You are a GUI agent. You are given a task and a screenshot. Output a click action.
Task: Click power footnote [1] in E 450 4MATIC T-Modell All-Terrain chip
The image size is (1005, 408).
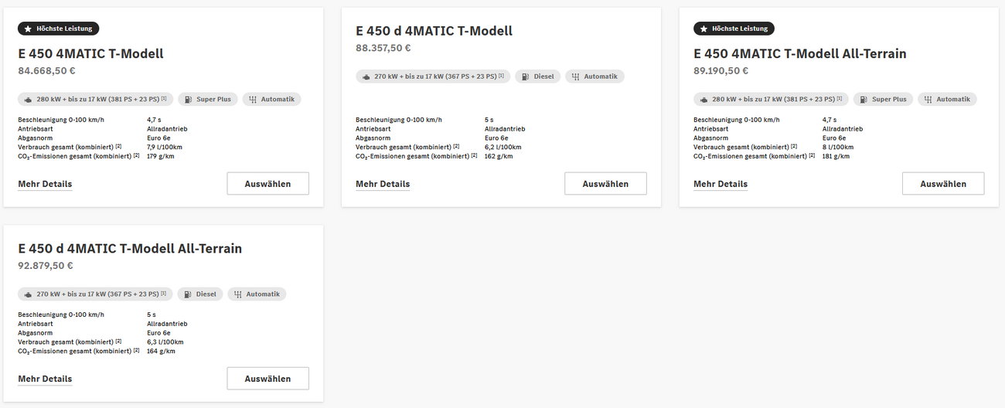coord(840,98)
